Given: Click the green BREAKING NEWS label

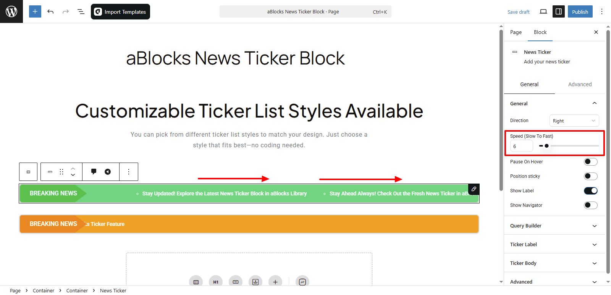Looking at the screenshot, I should pyautogui.click(x=53, y=193).
